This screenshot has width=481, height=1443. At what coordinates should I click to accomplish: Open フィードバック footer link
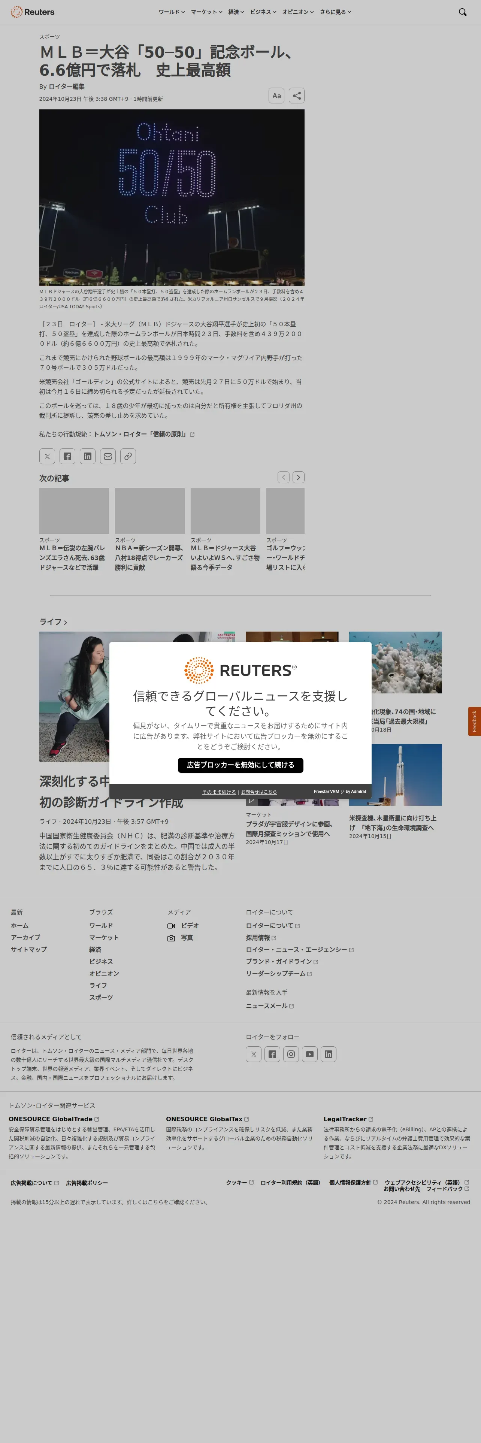coord(447,1189)
